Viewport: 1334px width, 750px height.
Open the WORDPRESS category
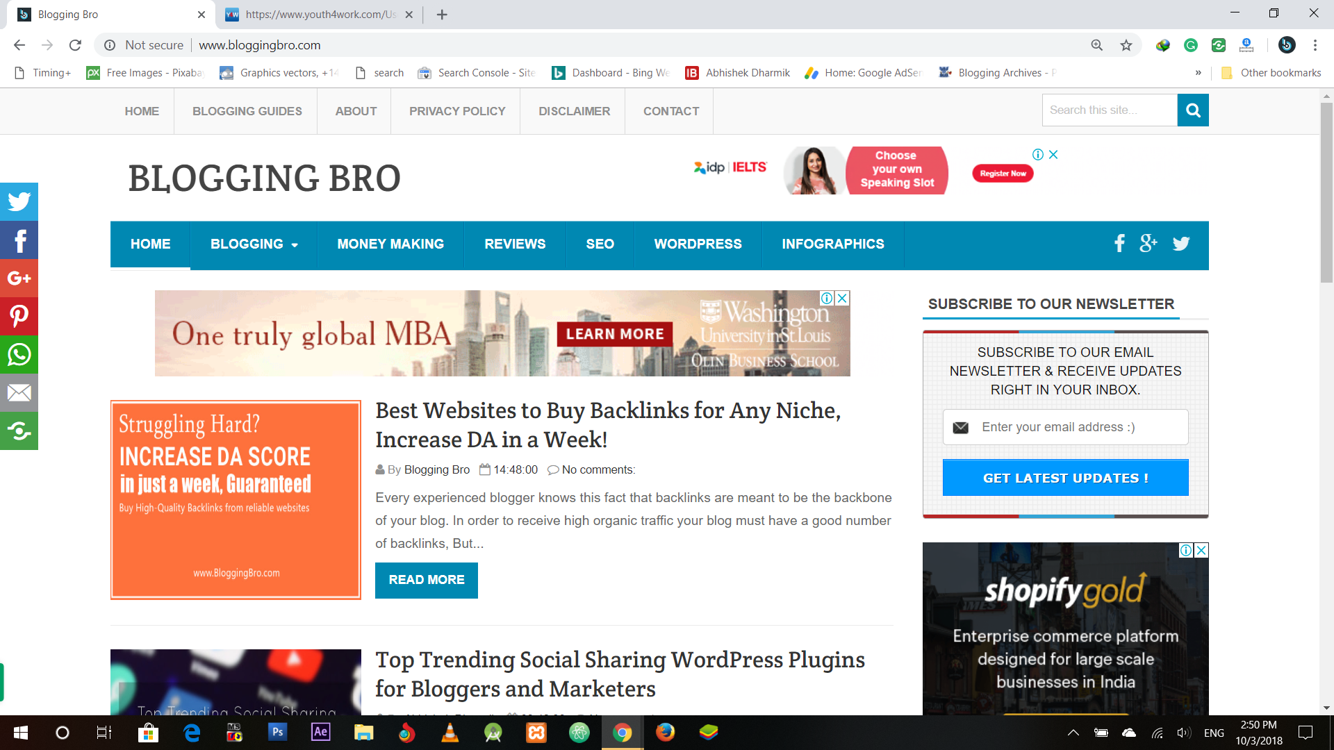pos(698,244)
